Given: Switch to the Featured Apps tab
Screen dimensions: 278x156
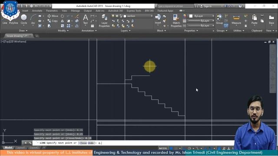Looking at the screenshot, I should 165,11.
